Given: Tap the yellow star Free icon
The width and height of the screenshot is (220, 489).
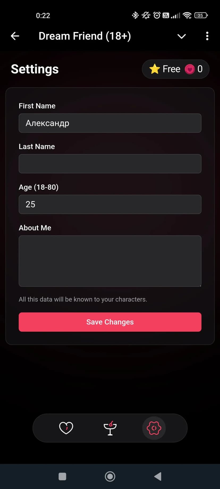Looking at the screenshot, I should [x=154, y=69].
